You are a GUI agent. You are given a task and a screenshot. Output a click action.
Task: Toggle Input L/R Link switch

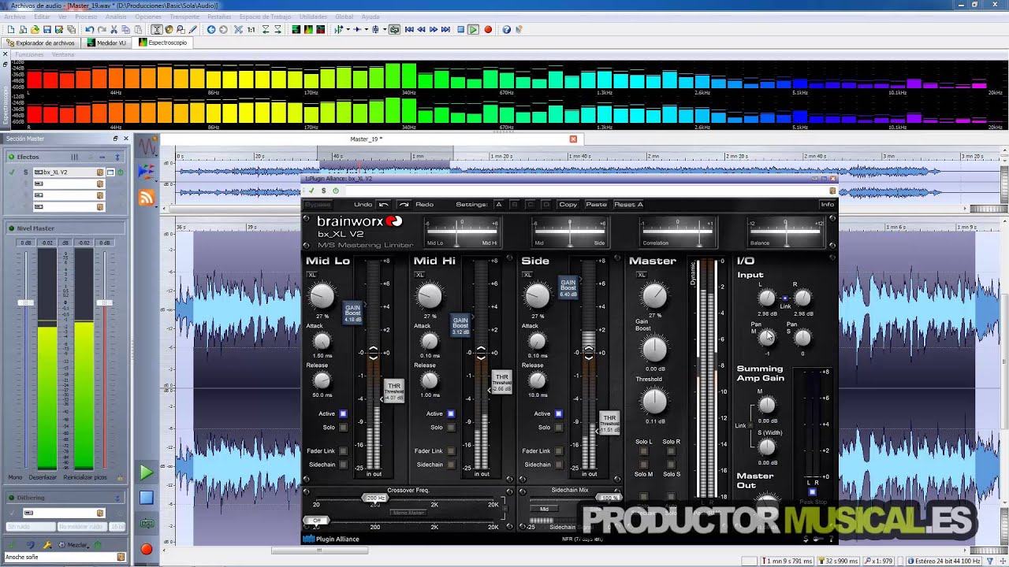pos(784,298)
